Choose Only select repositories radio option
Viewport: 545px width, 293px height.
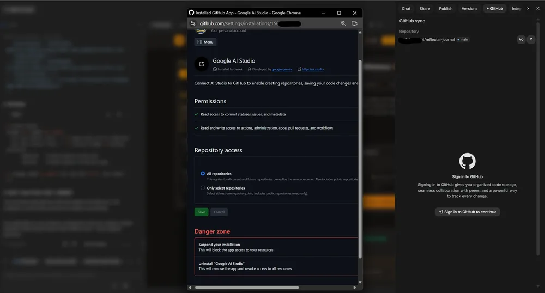tap(203, 188)
